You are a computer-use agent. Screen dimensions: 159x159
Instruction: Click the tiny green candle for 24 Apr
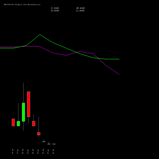pos(44,142)
